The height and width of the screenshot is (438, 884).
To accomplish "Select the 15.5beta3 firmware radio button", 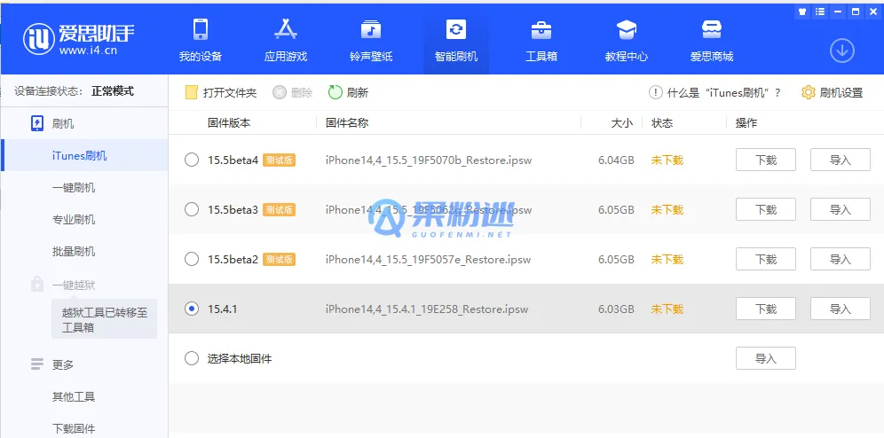I will click(x=192, y=209).
